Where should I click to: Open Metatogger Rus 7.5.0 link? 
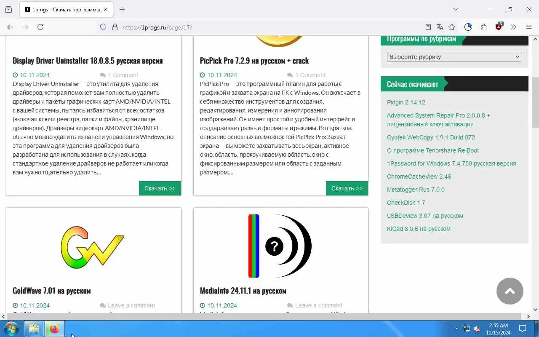tap(416, 190)
